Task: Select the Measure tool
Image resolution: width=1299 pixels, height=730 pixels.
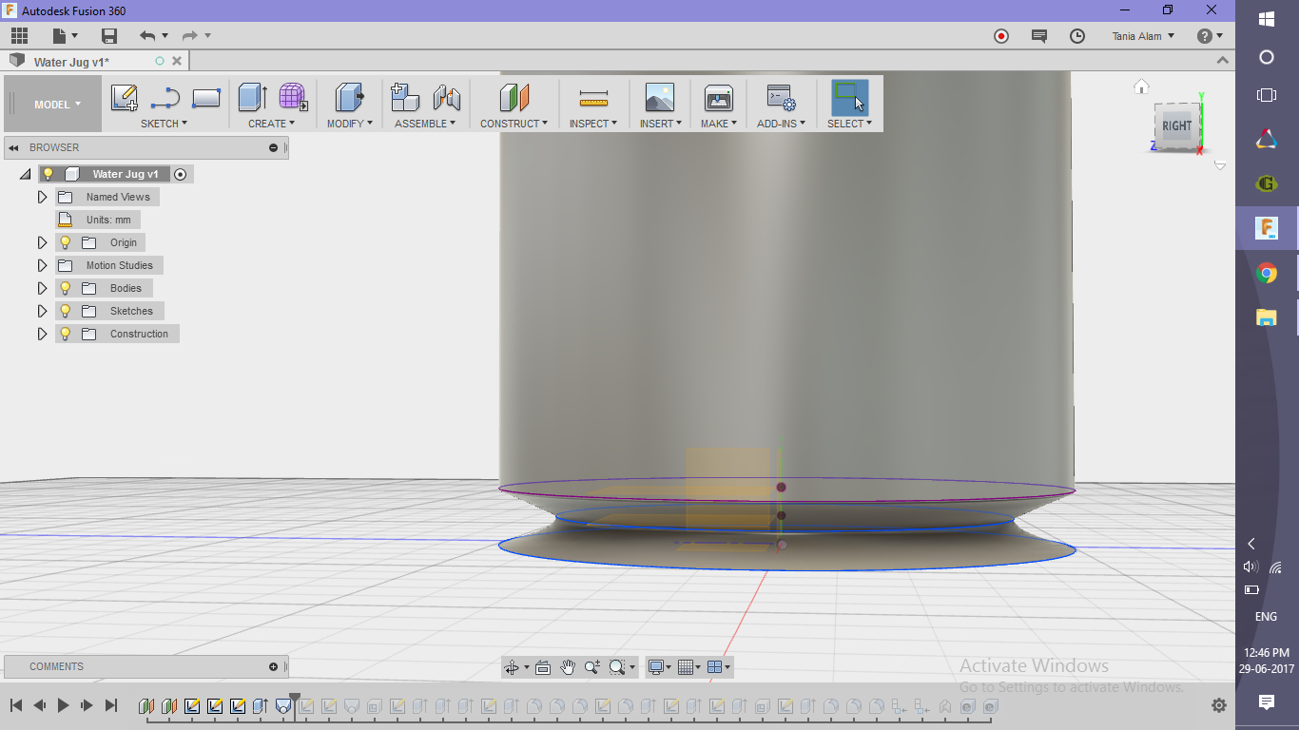Action: tap(593, 98)
